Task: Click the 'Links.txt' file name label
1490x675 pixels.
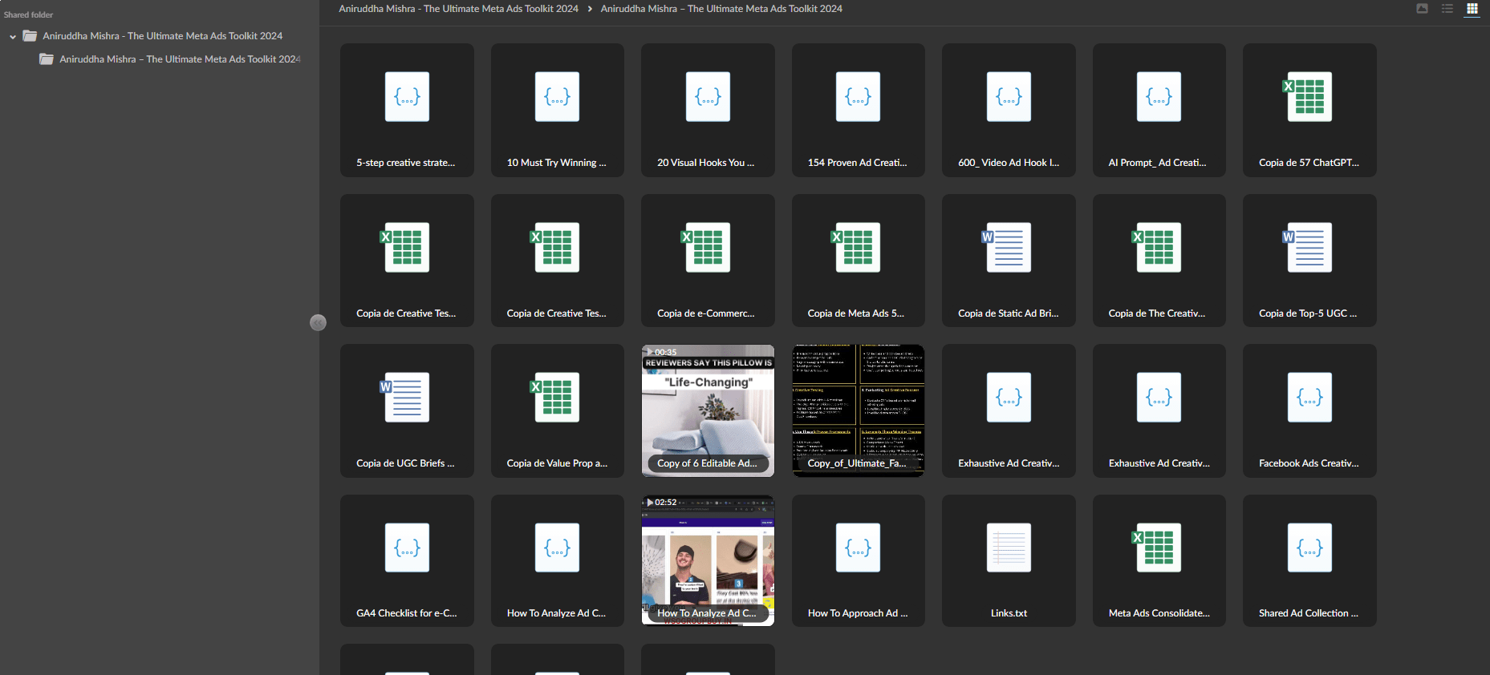Action: (x=1009, y=613)
